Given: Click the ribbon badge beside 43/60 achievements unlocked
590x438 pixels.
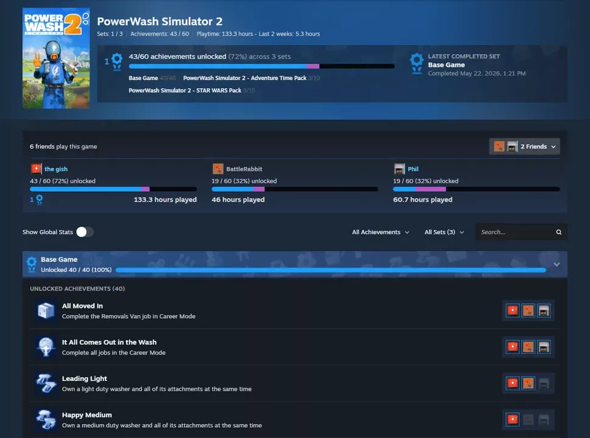Looking at the screenshot, I should [117, 61].
